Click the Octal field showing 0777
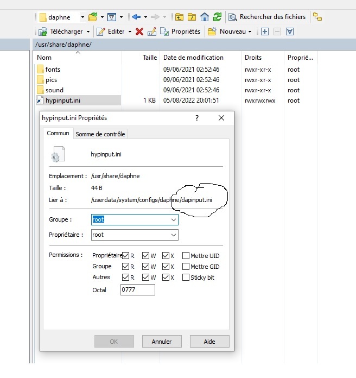This screenshot has width=356, height=378. (x=137, y=289)
